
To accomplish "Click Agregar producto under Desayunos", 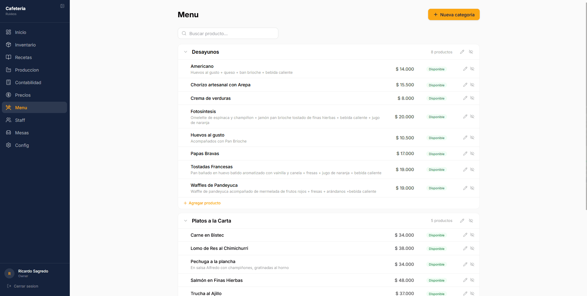I will point(202,203).
